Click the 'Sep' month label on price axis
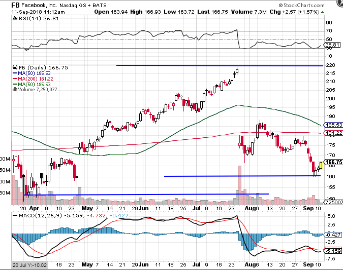This screenshot has height=270, width=343. (x=308, y=208)
